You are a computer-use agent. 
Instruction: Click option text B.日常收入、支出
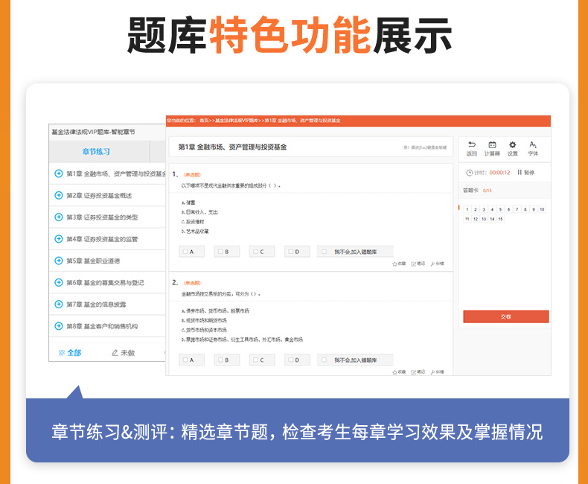[x=199, y=212]
